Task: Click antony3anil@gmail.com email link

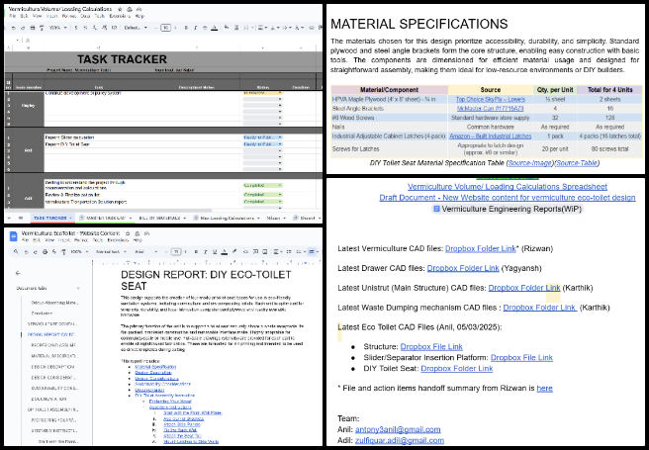Action: (x=398, y=429)
